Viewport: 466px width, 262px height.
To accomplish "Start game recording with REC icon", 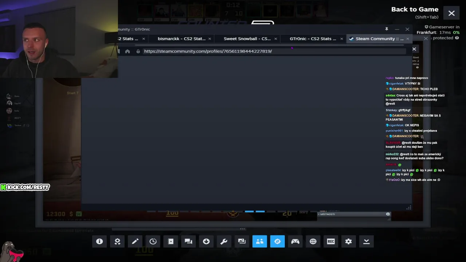I will tap(331, 241).
